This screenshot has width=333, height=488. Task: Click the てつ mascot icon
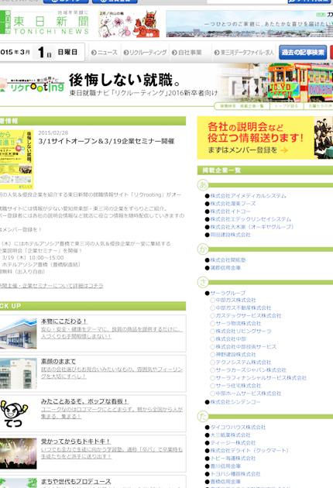(14, 413)
